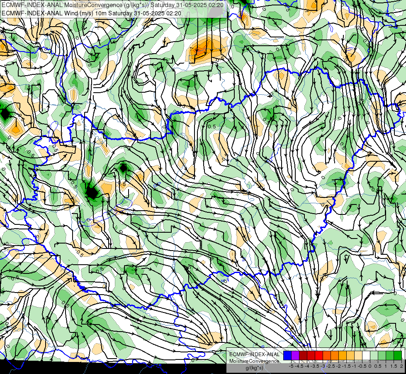Click the largest black diamond convergence peak

point(91,192)
